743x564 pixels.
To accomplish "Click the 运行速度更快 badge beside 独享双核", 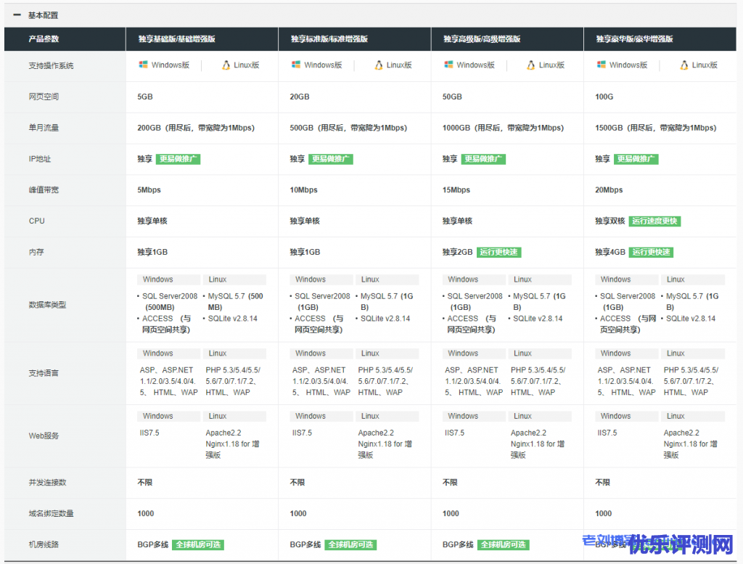I will pos(654,221).
